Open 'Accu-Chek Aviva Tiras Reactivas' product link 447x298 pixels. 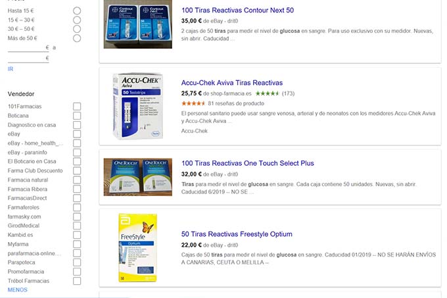[x=231, y=83]
